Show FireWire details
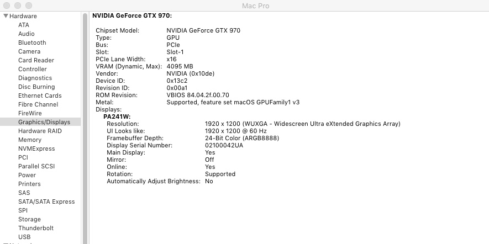The width and height of the screenshot is (489, 244). [x=30, y=113]
